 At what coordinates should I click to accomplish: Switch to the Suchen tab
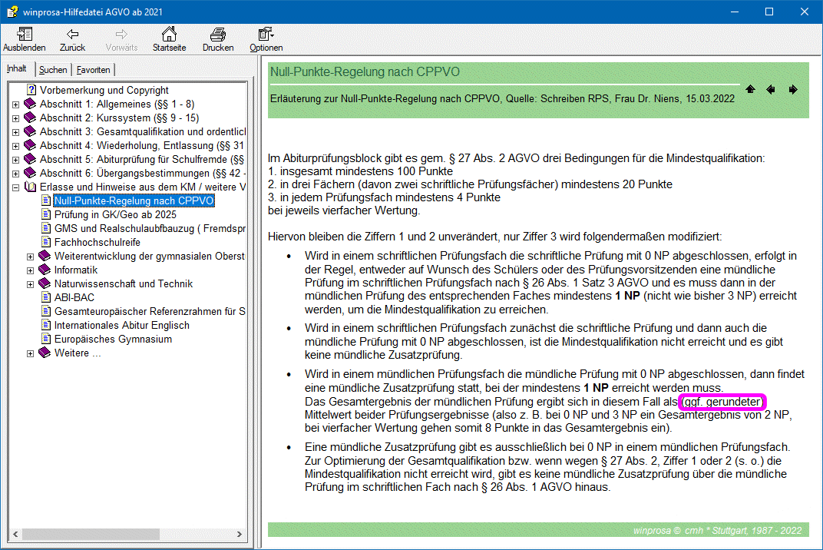tap(53, 70)
